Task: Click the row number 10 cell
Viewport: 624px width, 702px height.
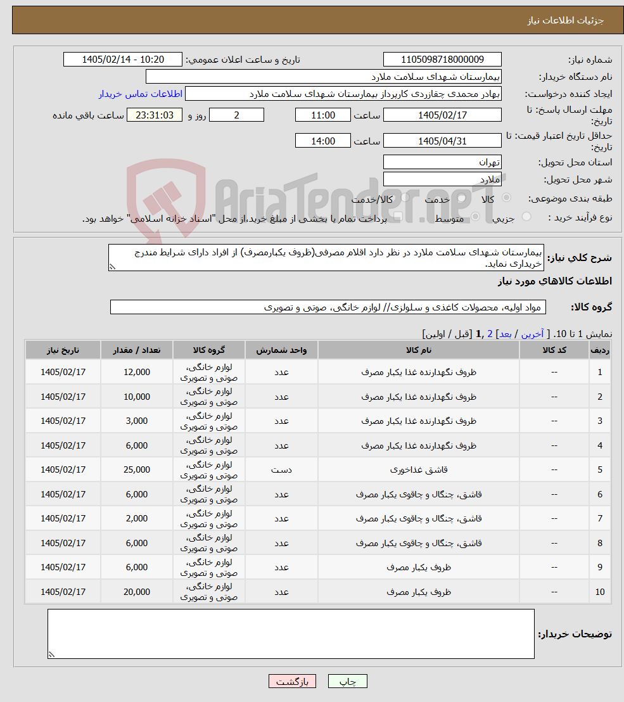Action: pos(600,592)
